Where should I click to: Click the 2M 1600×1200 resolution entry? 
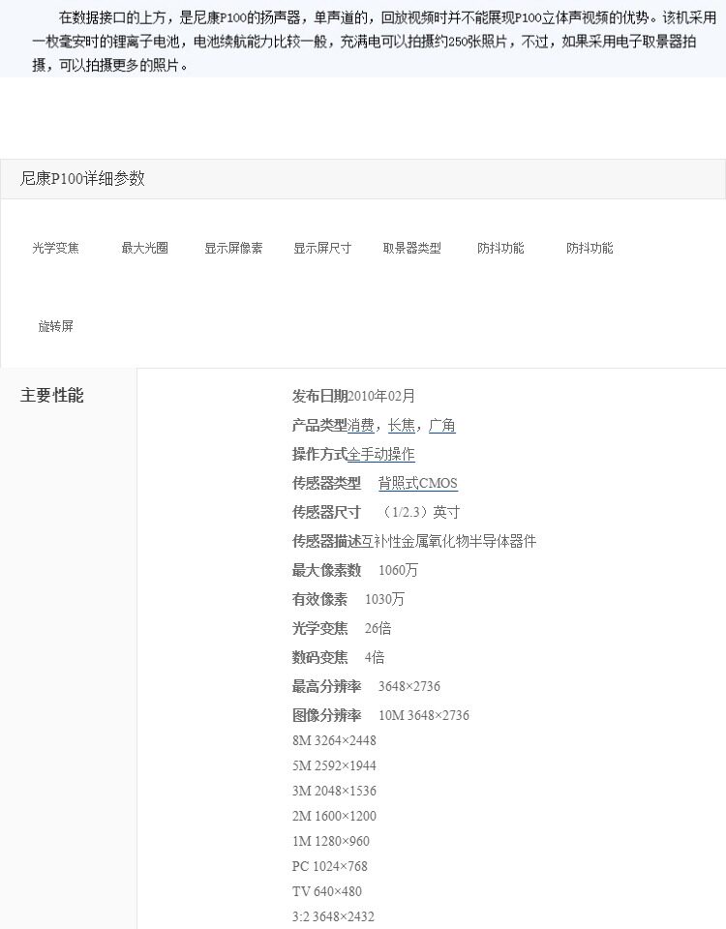click(334, 817)
